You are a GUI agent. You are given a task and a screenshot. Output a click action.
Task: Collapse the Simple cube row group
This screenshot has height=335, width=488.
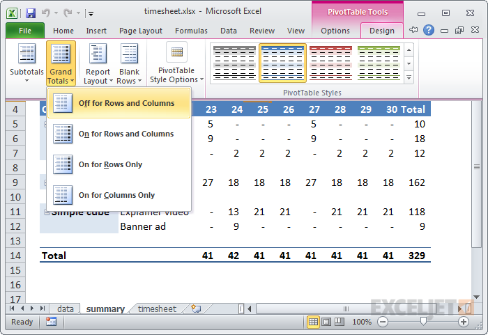[x=47, y=212]
